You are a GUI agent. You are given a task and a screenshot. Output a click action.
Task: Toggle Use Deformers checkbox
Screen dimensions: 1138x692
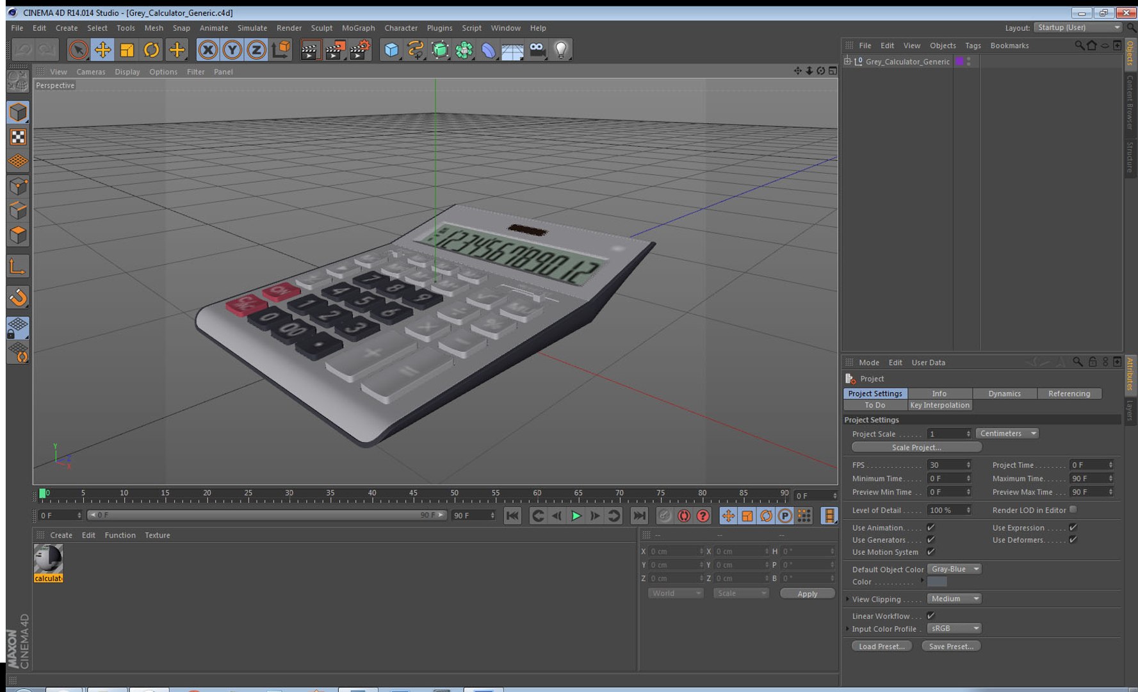pyautogui.click(x=1073, y=540)
